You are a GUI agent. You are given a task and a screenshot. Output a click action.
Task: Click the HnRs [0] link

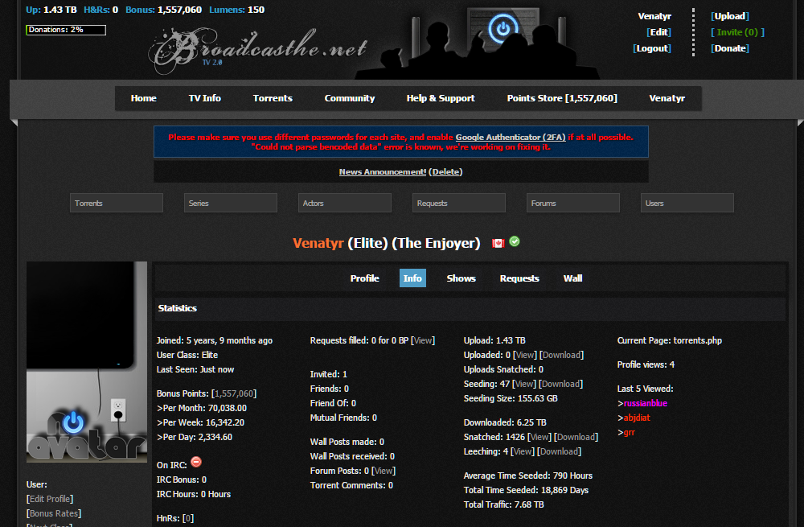click(x=187, y=518)
